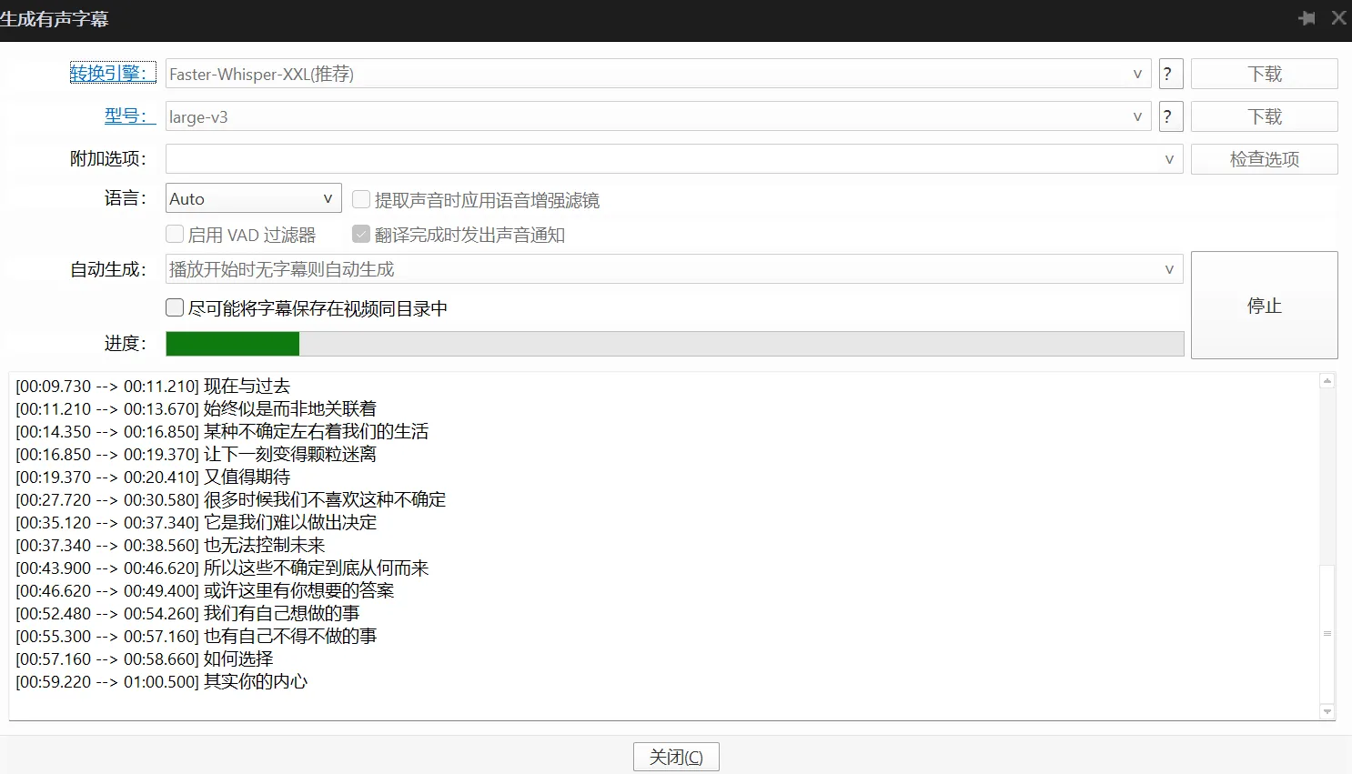This screenshot has height=774, width=1352.
Task: Open the large-v3 model dropdown
Action: pos(1136,116)
